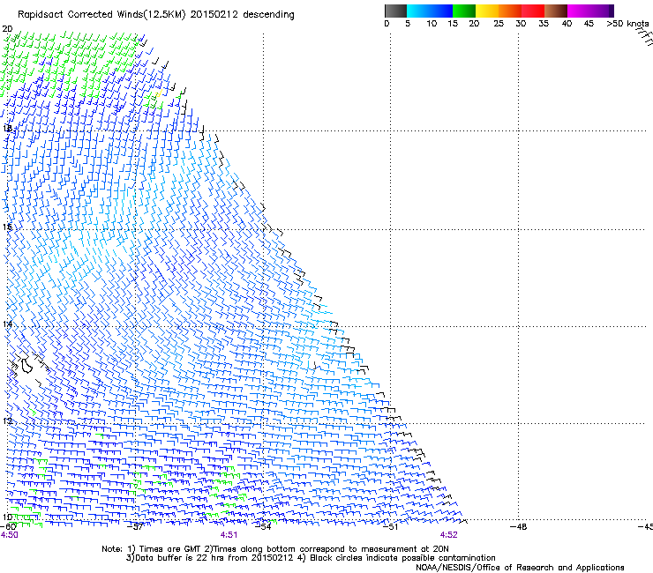This screenshot has height=573, width=653.
Task: Click the gray 0-5 knots legend segment
Action: click(395, 11)
